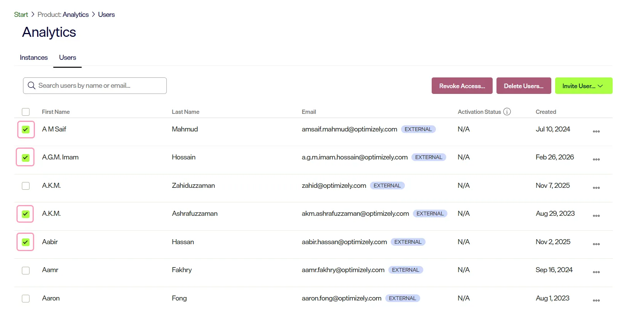623x312 pixels.
Task: Click created date Jul 10, 2024
Action: pos(553,129)
